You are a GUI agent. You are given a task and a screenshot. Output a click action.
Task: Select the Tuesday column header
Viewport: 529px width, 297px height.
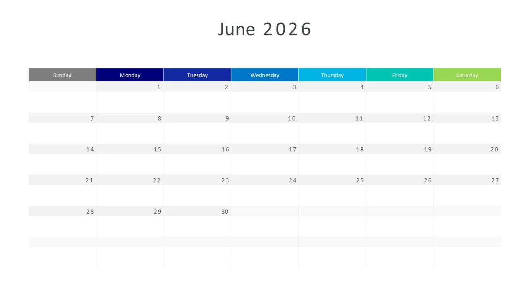[x=197, y=75]
